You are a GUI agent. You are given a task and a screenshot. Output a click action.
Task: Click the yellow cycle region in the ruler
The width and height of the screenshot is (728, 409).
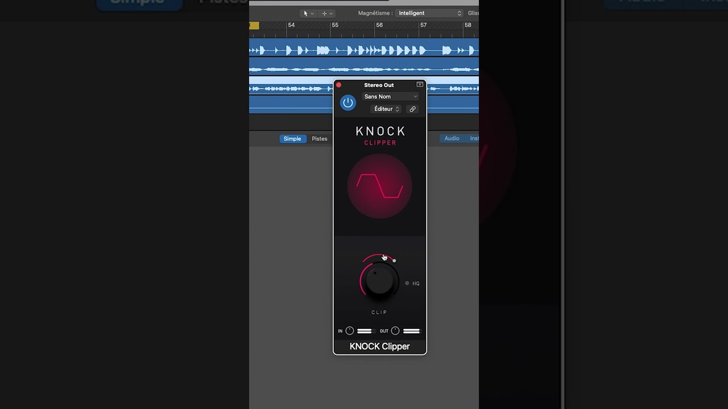point(254,26)
